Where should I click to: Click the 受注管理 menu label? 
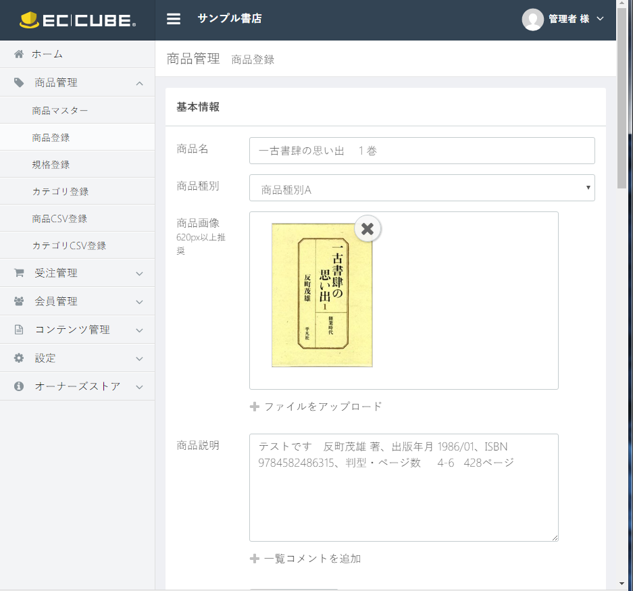point(56,274)
